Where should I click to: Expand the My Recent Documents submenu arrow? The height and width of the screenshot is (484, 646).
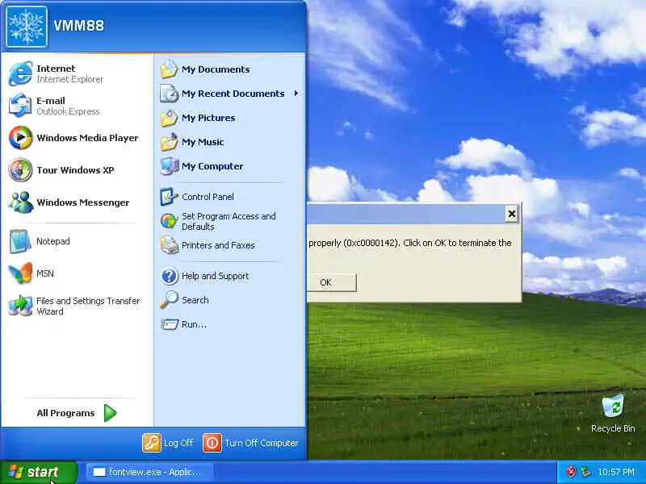tap(296, 94)
